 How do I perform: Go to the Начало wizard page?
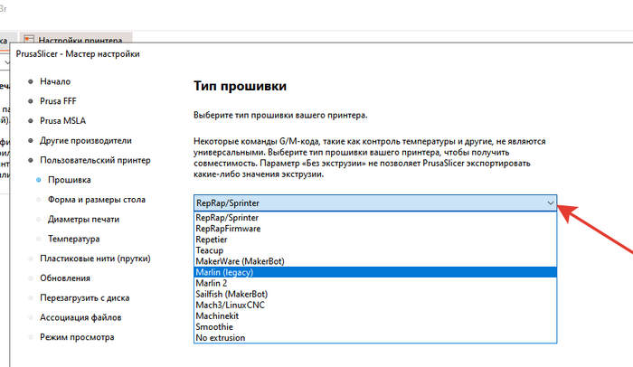point(55,81)
